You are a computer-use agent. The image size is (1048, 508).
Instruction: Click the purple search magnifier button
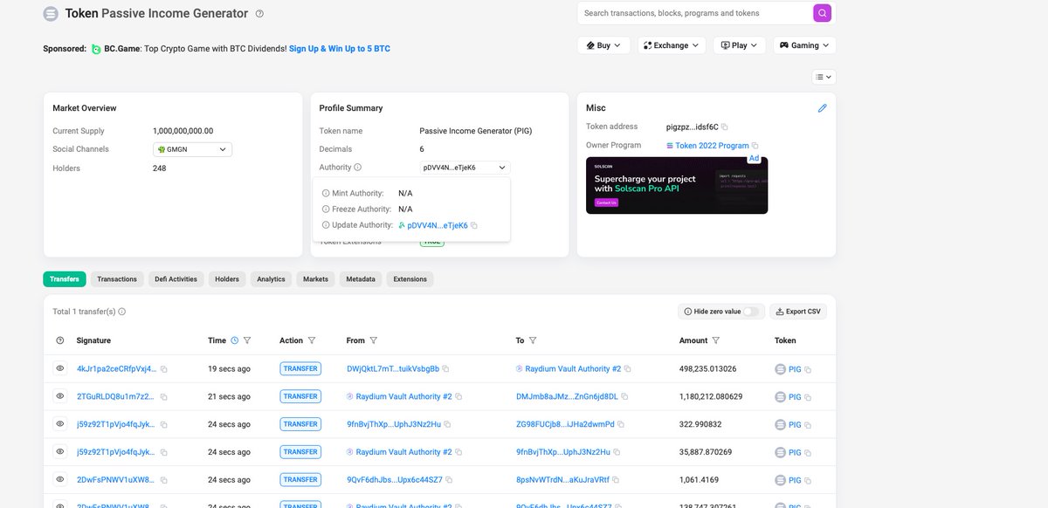822,13
